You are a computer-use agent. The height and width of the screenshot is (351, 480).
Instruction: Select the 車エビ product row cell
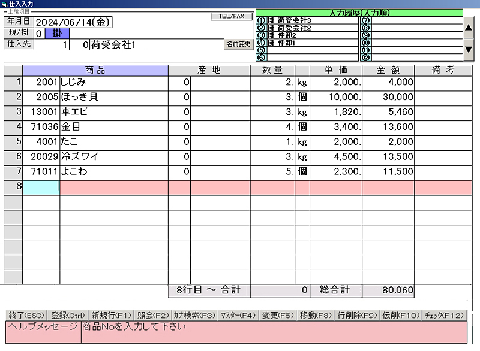113,112
